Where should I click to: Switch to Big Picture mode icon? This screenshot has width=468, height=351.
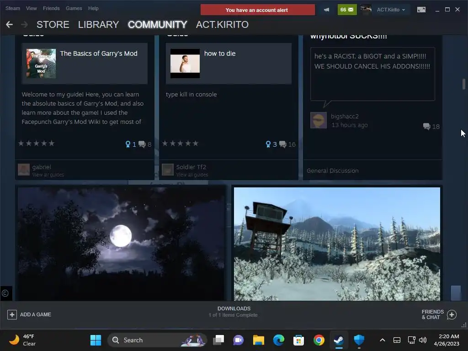pyautogui.click(x=421, y=10)
